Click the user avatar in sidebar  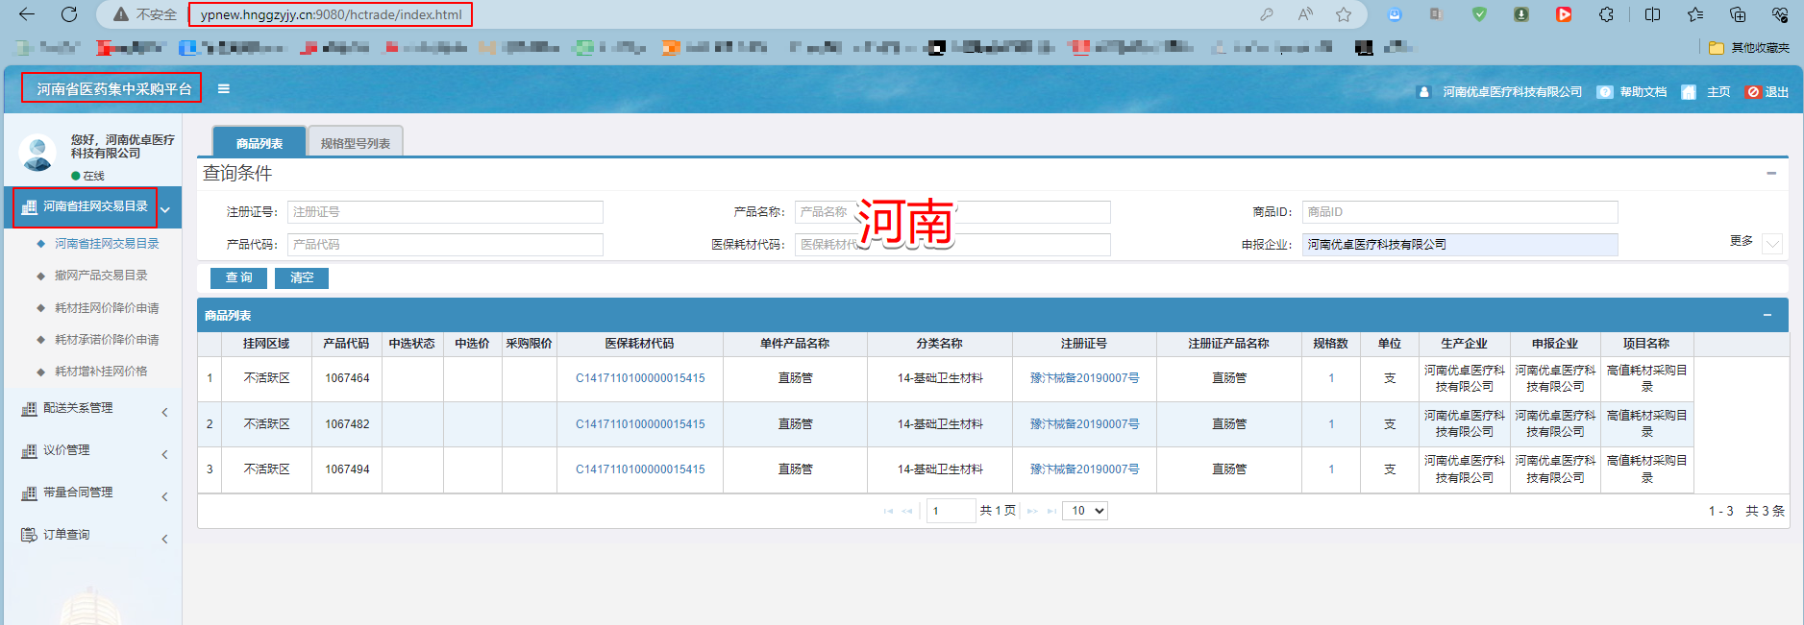pos(37,153)
